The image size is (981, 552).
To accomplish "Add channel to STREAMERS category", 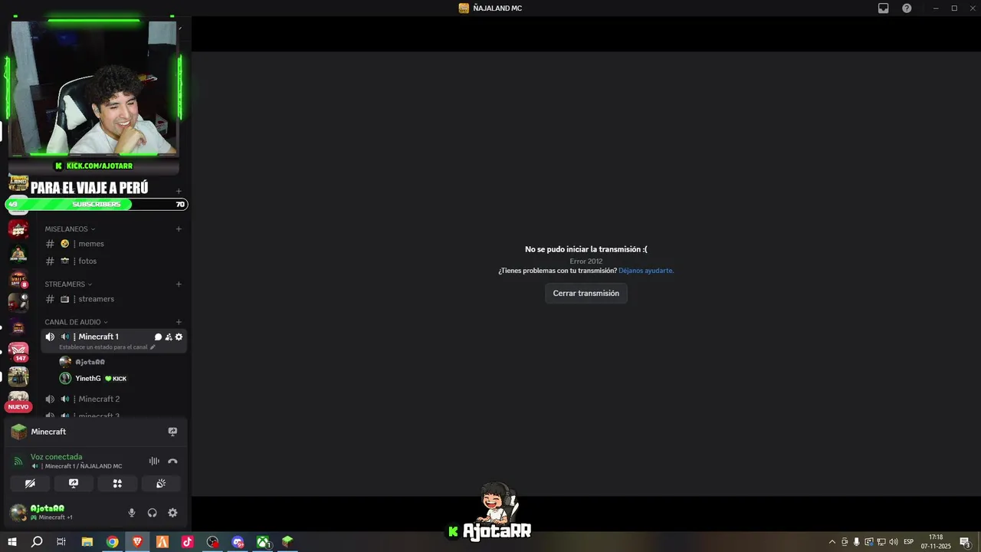I will [x=179, y=284].
